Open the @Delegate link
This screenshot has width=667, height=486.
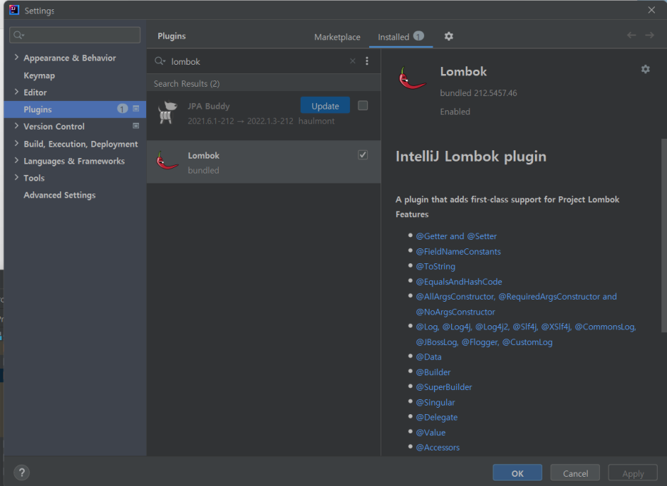click(436, 417)
